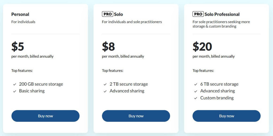Click the $5 price on Personal card
The width and height of the screenshot is (273, 136).
(18, 46)
